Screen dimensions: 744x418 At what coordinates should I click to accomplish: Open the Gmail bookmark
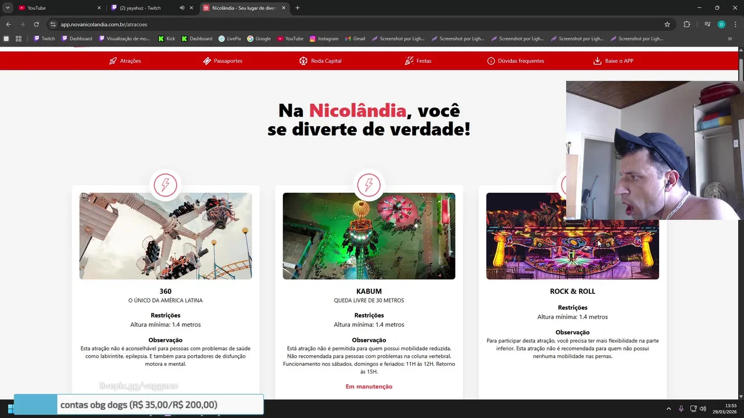[x=355, y=39]
